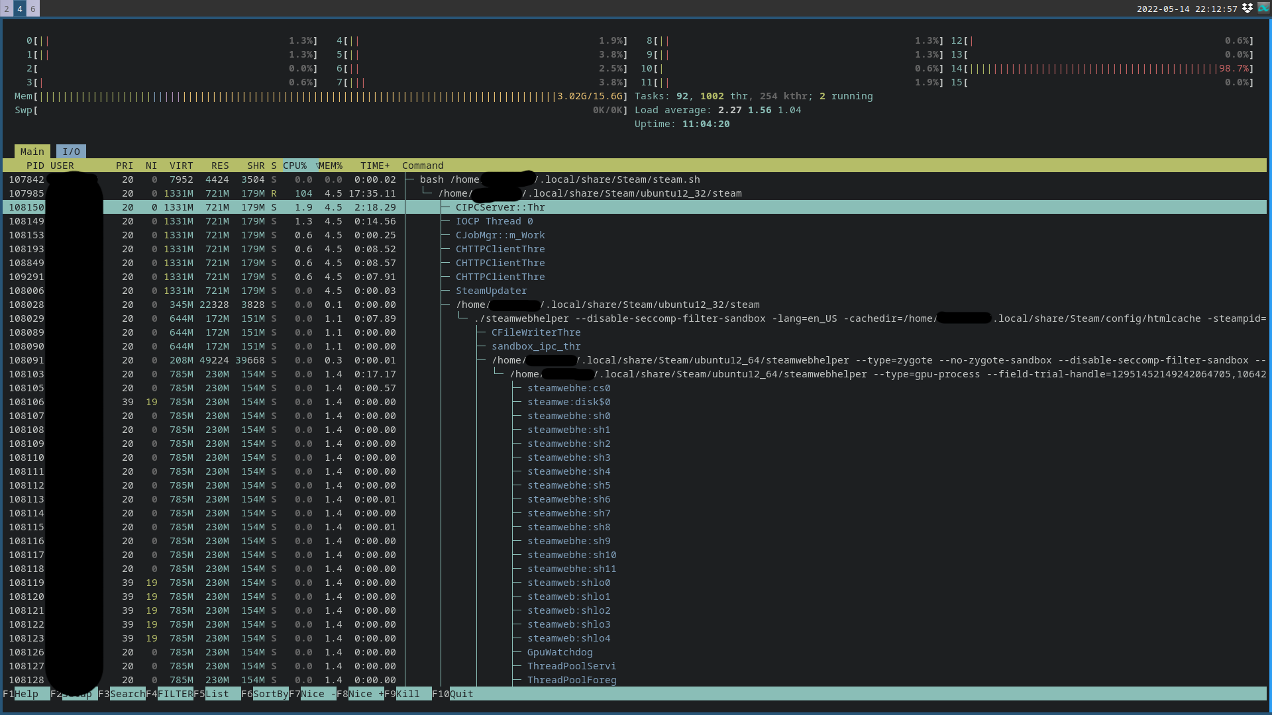Open F3 Search
Viewport: 1272px width, 715px height.
[121, 694]
